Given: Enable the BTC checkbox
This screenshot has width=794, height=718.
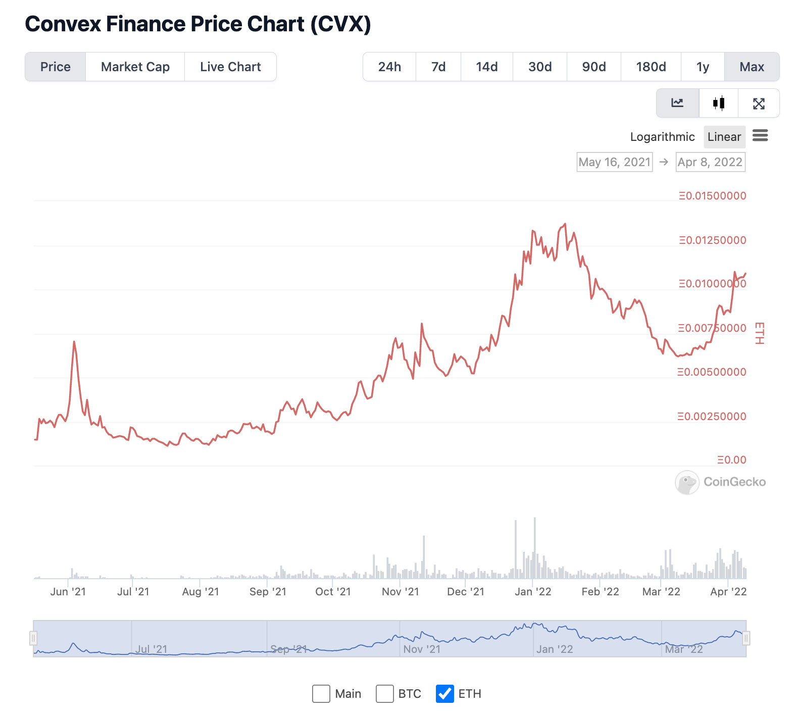Looking at the screenshot, I should (385, 694).
